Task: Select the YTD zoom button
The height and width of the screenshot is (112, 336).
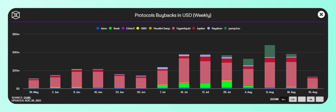Action: coord(293,99)
